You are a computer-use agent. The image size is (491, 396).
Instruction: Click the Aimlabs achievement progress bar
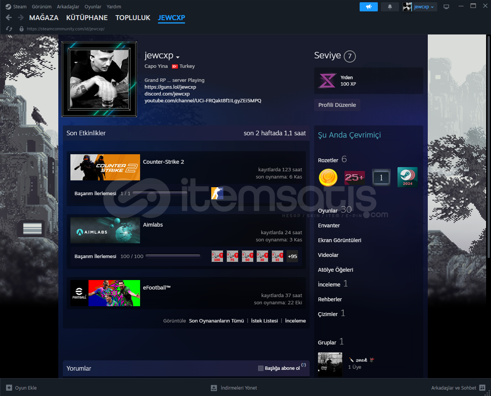[173, 256]
